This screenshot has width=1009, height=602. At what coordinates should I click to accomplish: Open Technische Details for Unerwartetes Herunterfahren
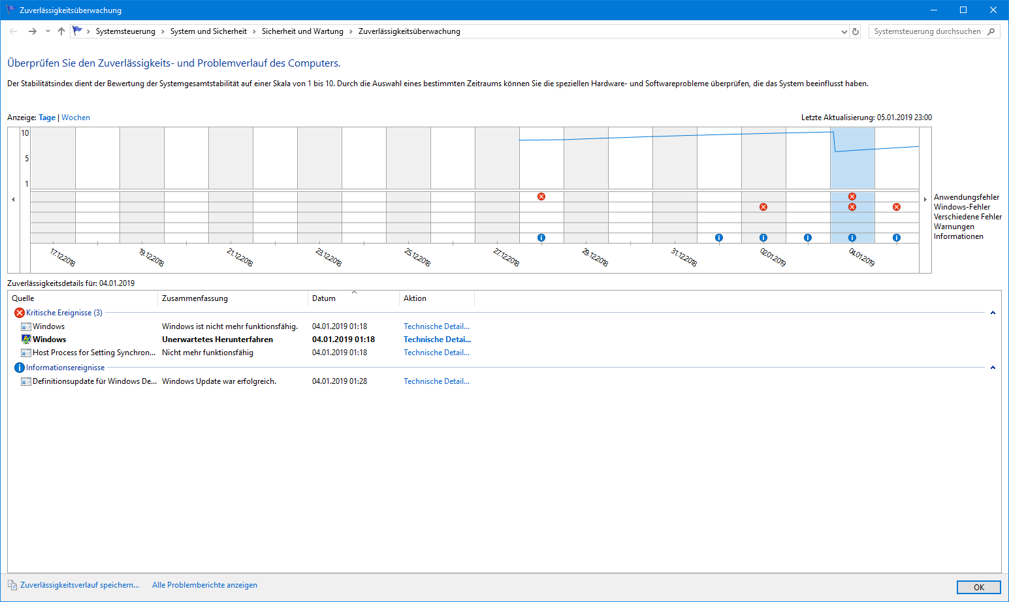(437, 340)
